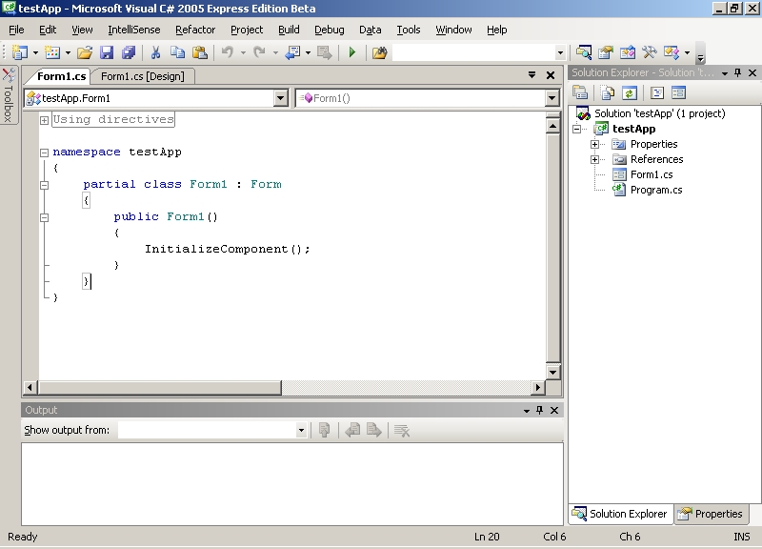Collapse the namespace testApp code block

click(44, 152)
